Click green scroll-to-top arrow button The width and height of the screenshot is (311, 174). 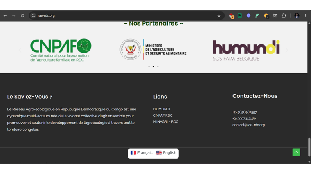(x=296, y=152)
